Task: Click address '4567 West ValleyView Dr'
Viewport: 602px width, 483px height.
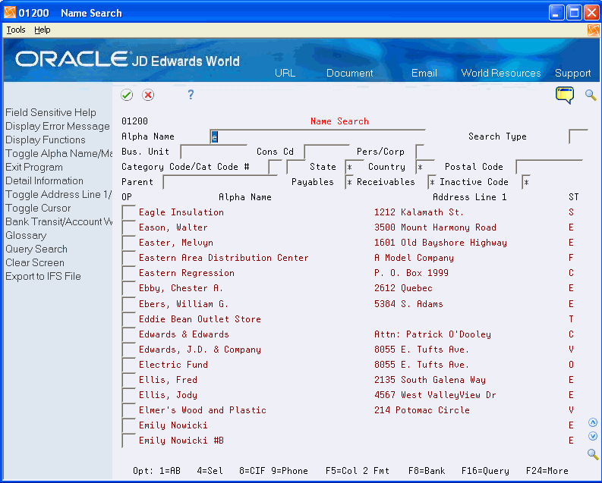Action: (435, 395)
